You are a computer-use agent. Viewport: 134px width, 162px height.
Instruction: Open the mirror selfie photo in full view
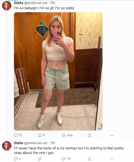click(58, 71)
